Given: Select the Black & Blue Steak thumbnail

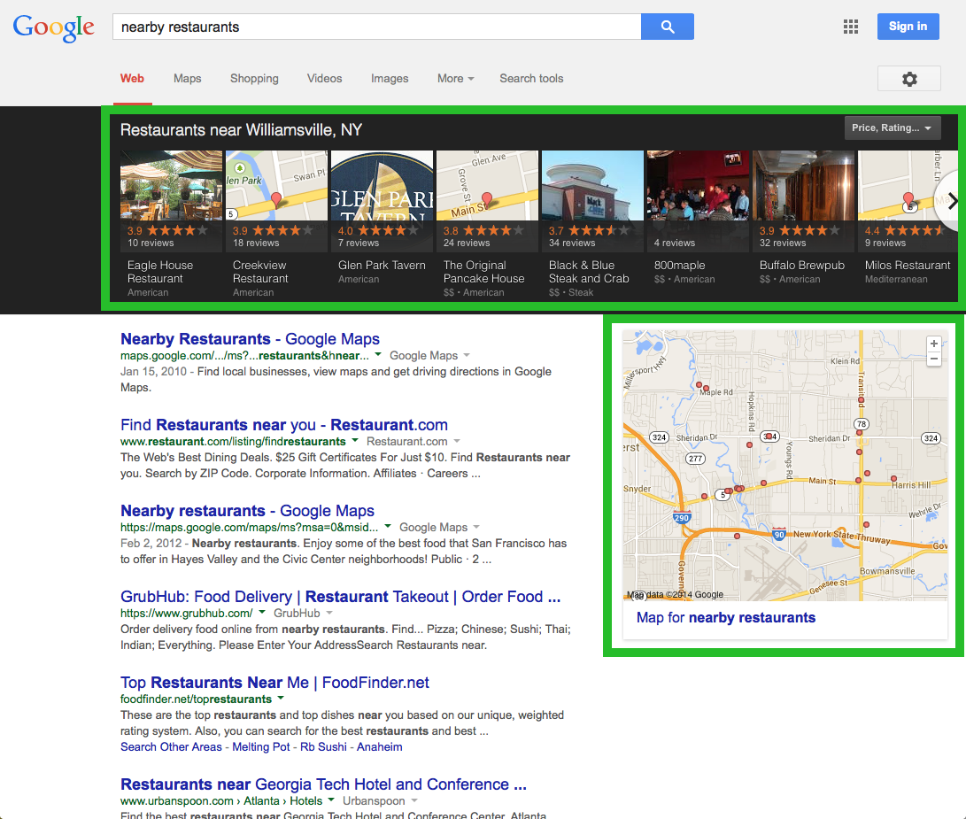Looking at the screenshot, I should tap(592, 185).
